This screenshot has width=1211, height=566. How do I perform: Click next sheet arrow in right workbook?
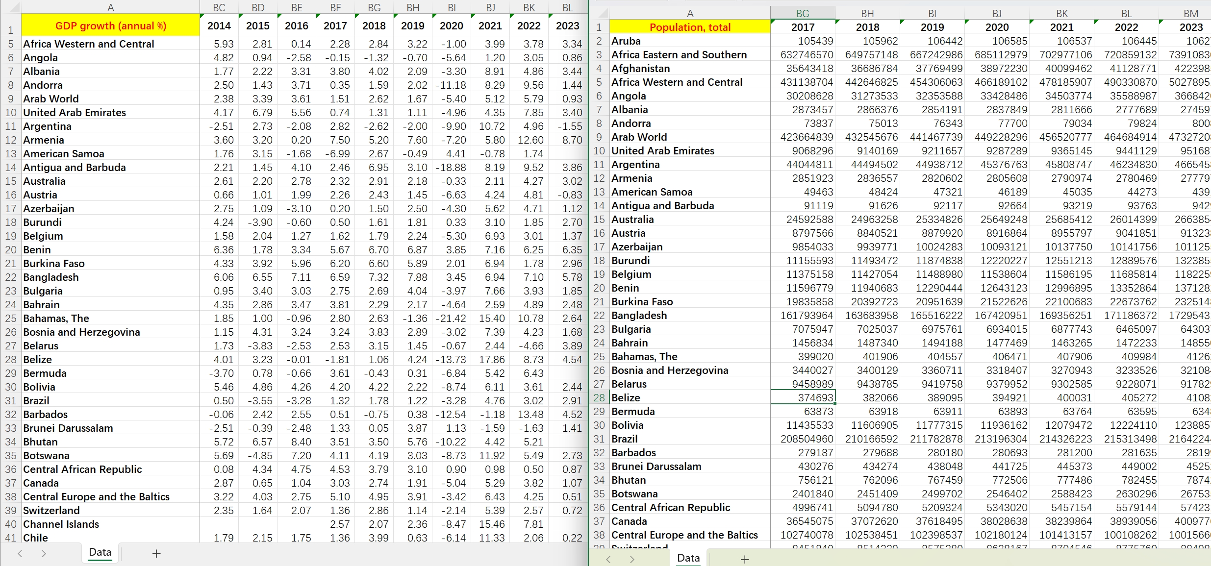point(632,559)
